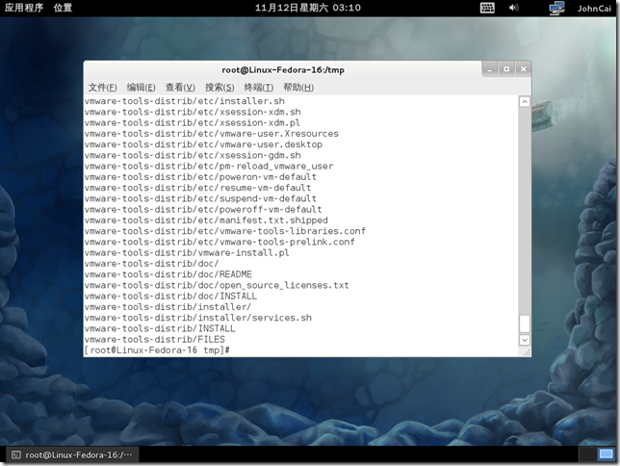Click the line ending poweroff-vm-default
Image resolution: width=620 pixels, height=466 pixels.
pyautogui.click(x=203, y=209)
